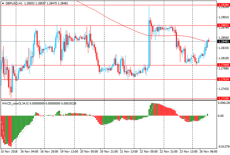Click the 16 Nov 04:00 time label
Screen dimensions: 230x155
pyautogui.click(x=30, y=152)
